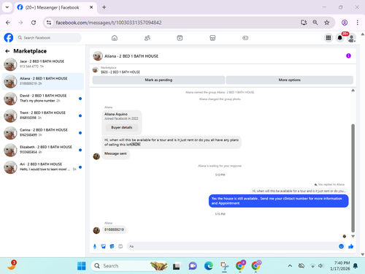365x274 pixels.
Task: Click the More options button
Action: [x=290, y=80]
